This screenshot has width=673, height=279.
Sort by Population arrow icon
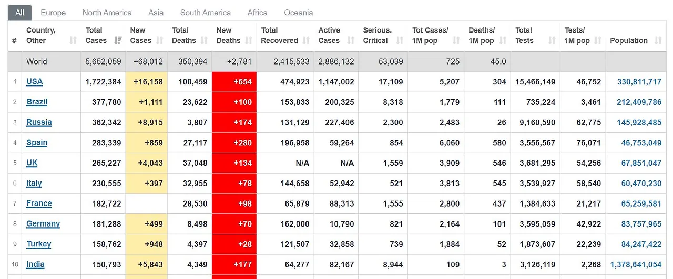coord(658,40)
